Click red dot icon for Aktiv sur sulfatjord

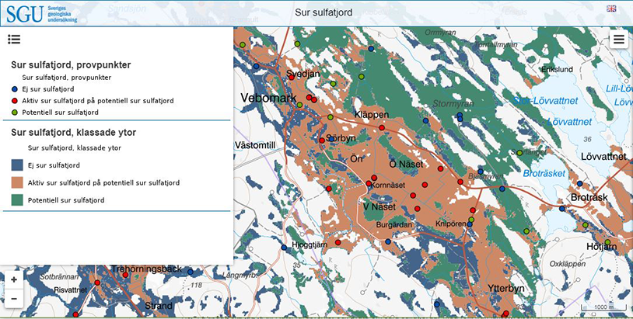[15, 101]
